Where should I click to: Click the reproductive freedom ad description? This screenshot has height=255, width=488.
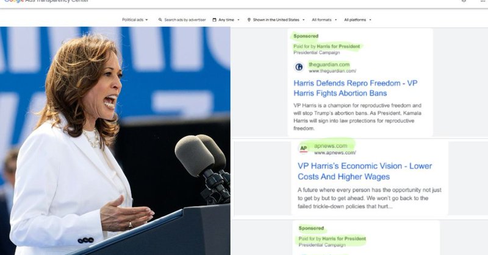click(357, 117)
